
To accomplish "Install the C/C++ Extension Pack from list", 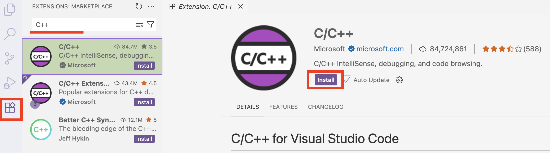I will point(144,102).
